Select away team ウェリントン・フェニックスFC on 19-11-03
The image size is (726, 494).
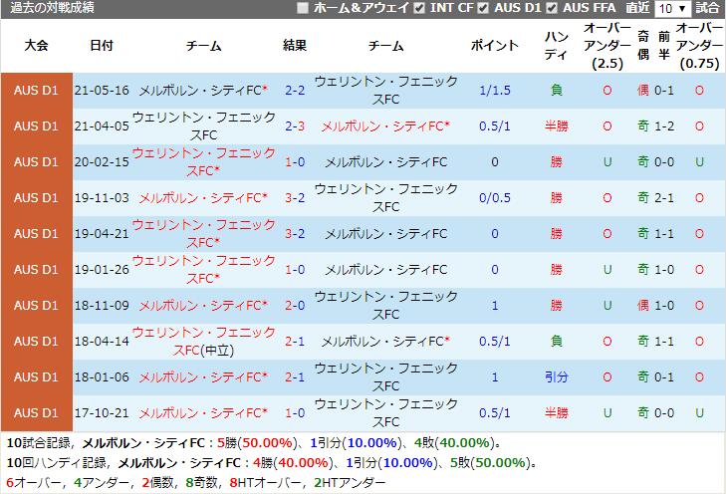385,197
